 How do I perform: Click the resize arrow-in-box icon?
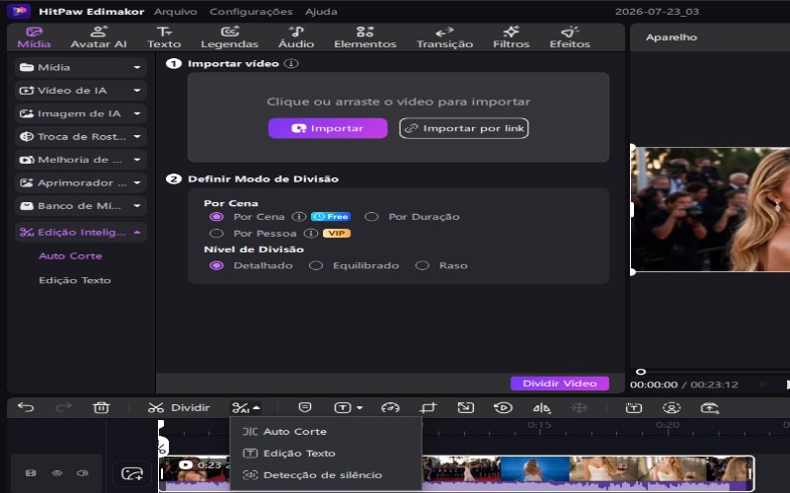[465, 407]
